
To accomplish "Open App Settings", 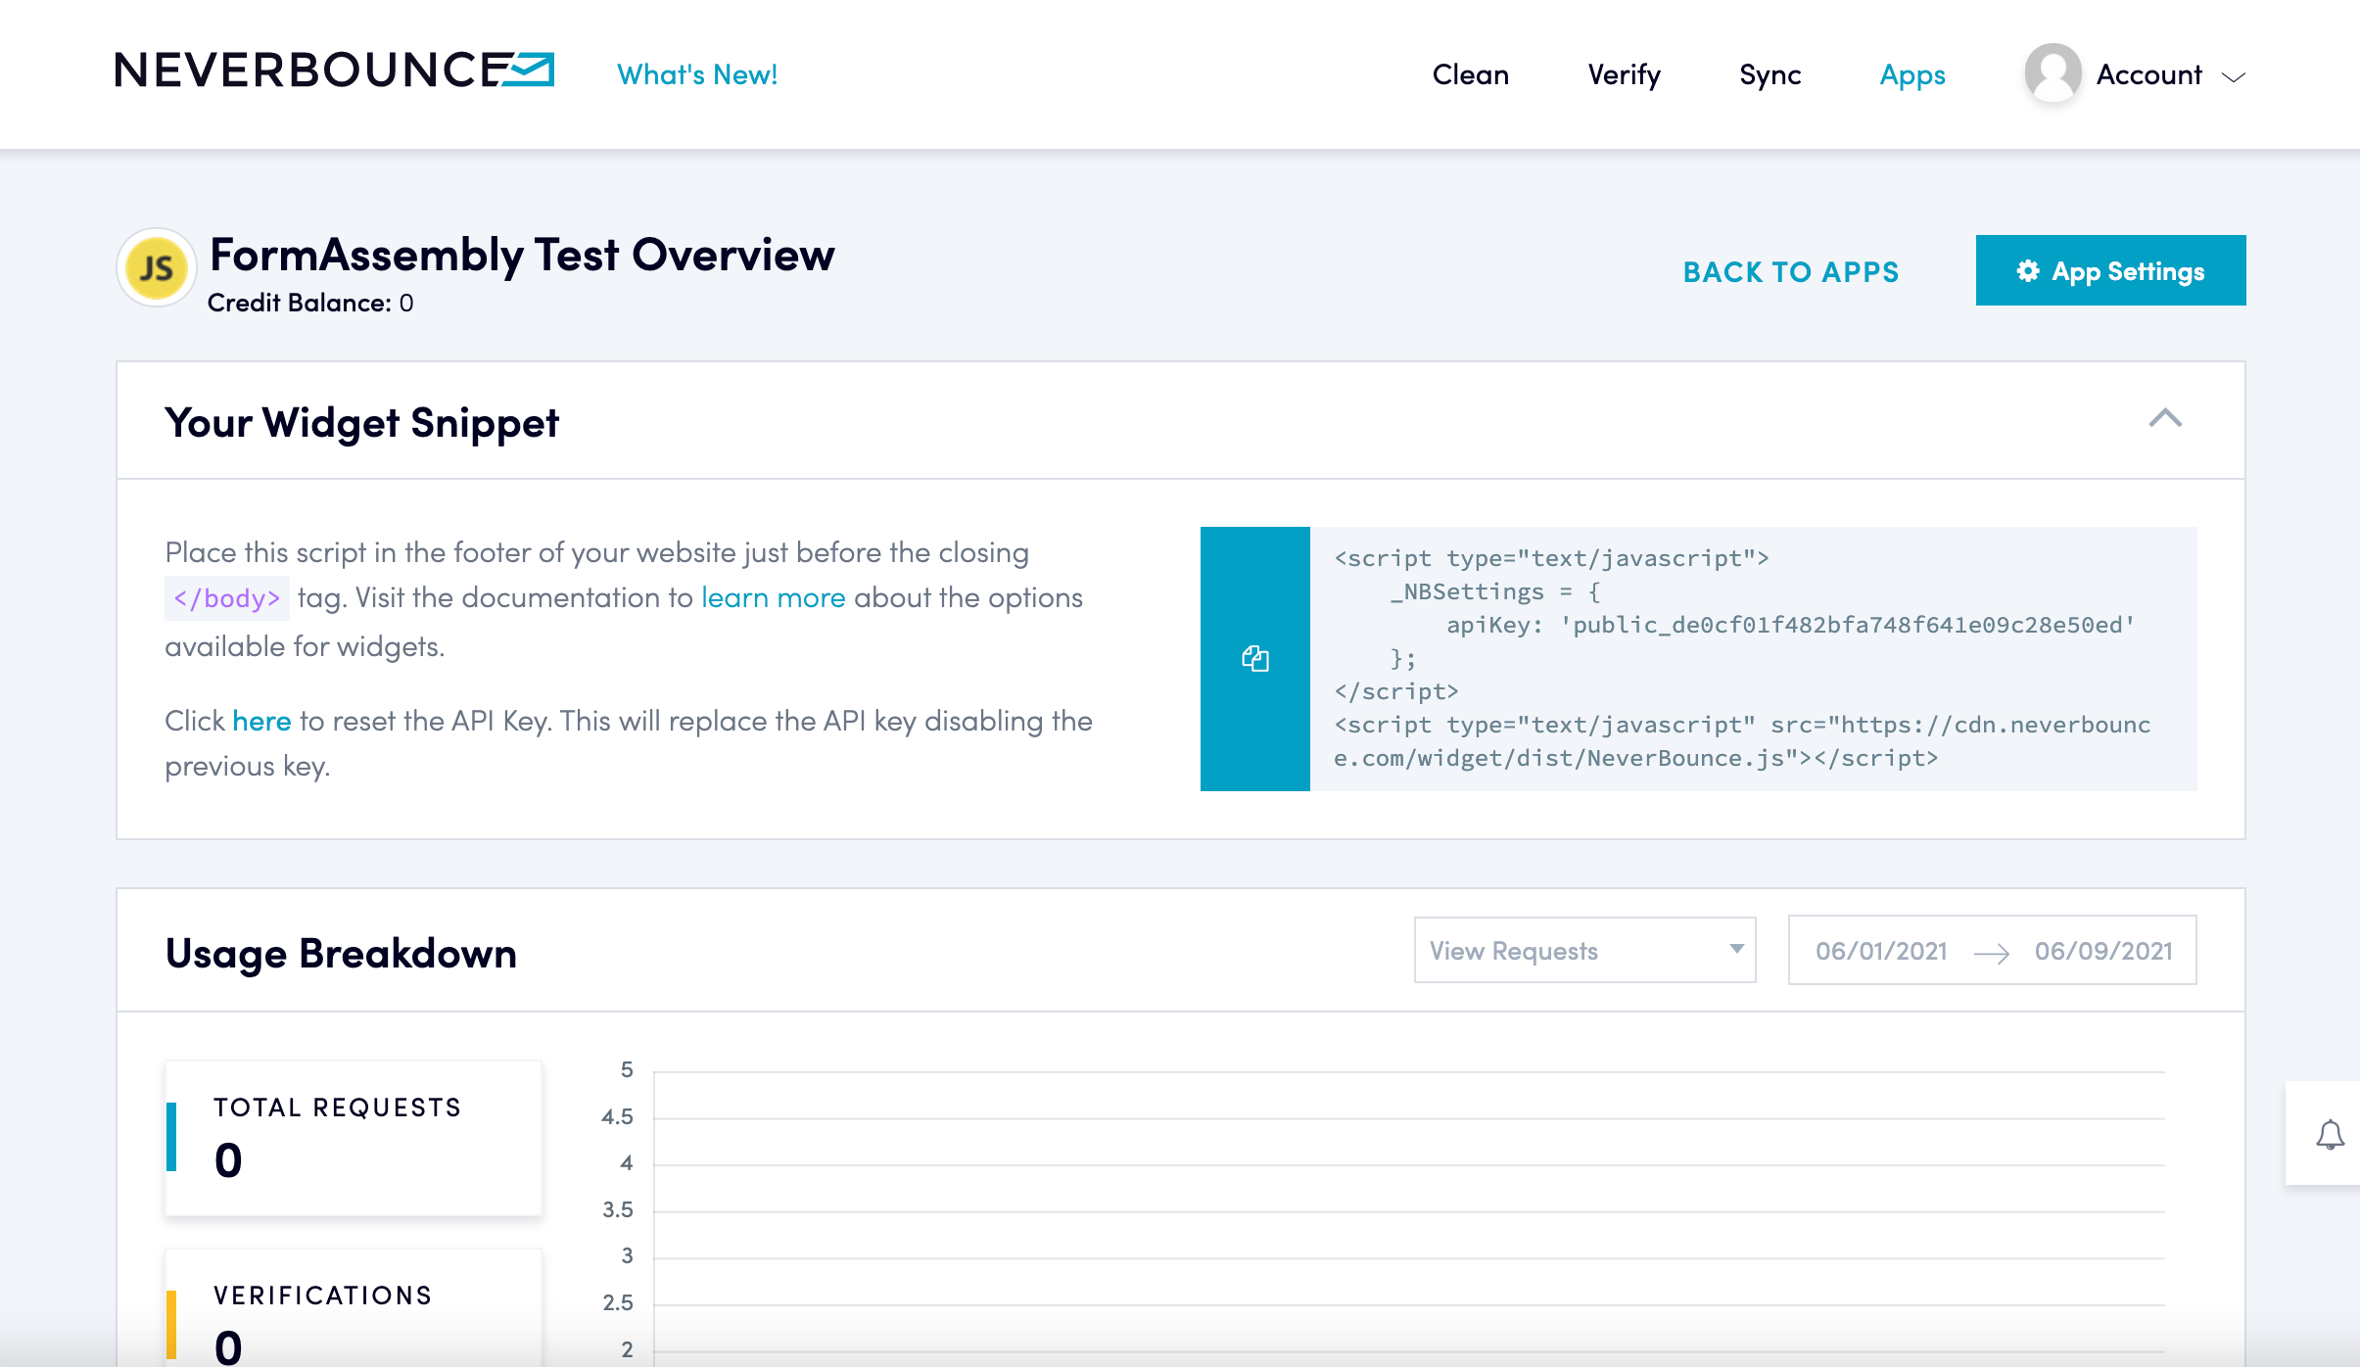I will point(2110,270).
